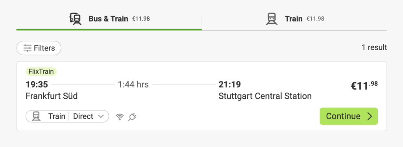This screenshot has width=403, height=147.
Task: Click the Direct label in details pill
Action: [83, 116]
